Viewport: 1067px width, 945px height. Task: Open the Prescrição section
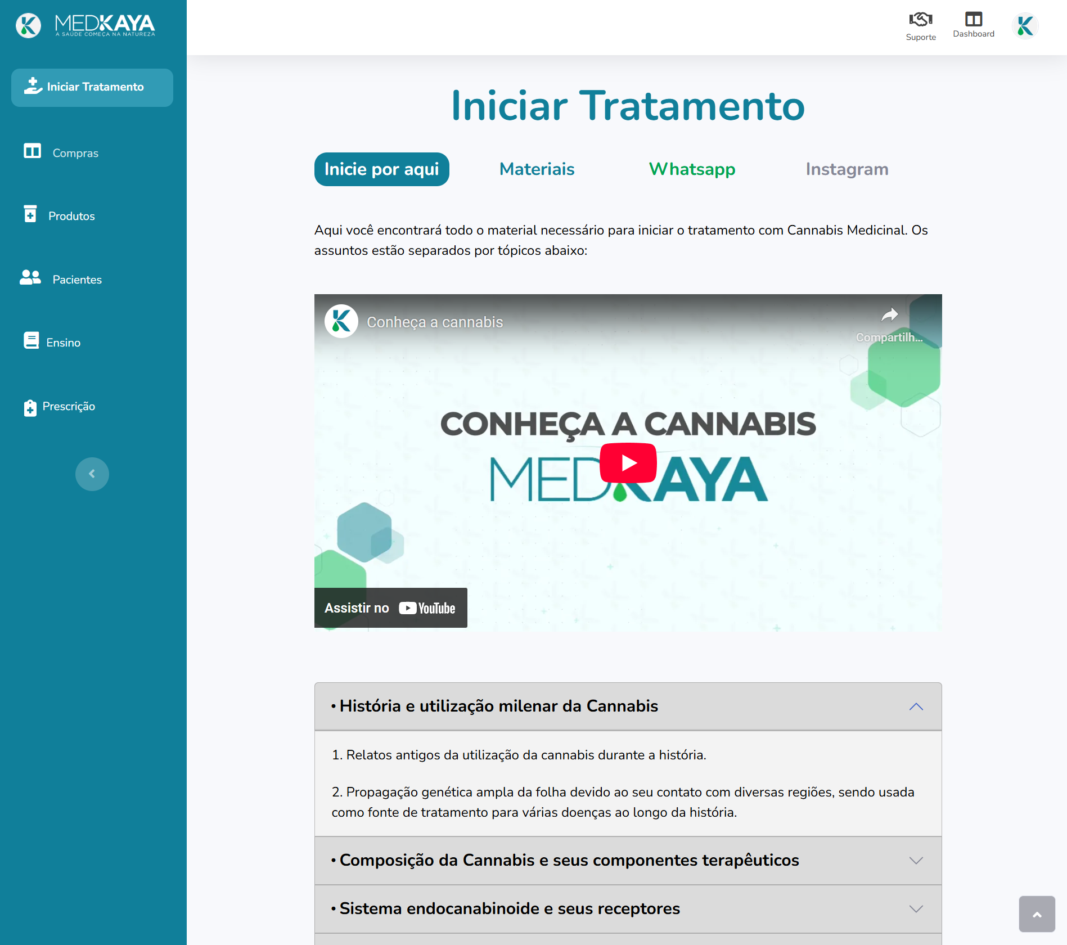[x=69, y=406]
